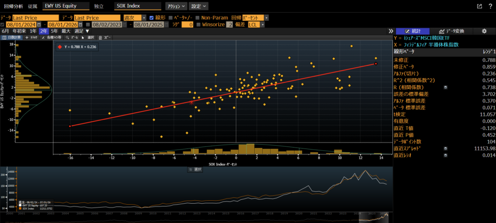The height and width of the screenshot is (223, 496).
Task: Select the 年初来 range tab
Action: pos(19,31)
